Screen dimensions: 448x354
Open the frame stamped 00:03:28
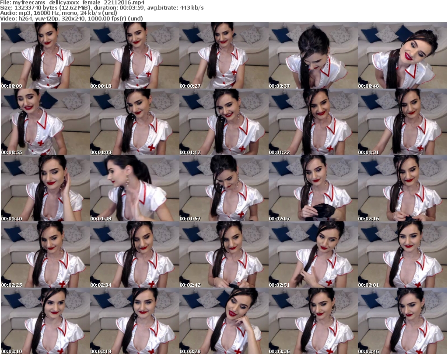224,321
